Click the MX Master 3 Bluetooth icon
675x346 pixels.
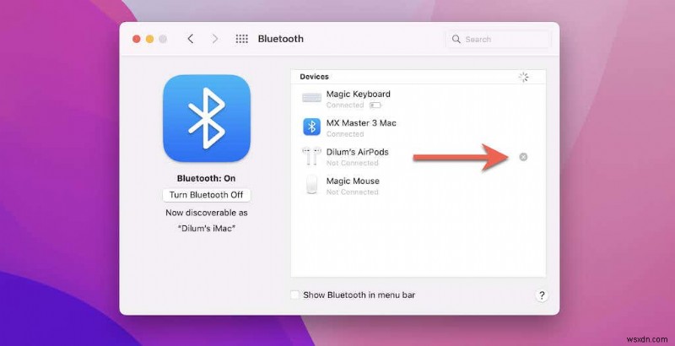tap(311, 127)
